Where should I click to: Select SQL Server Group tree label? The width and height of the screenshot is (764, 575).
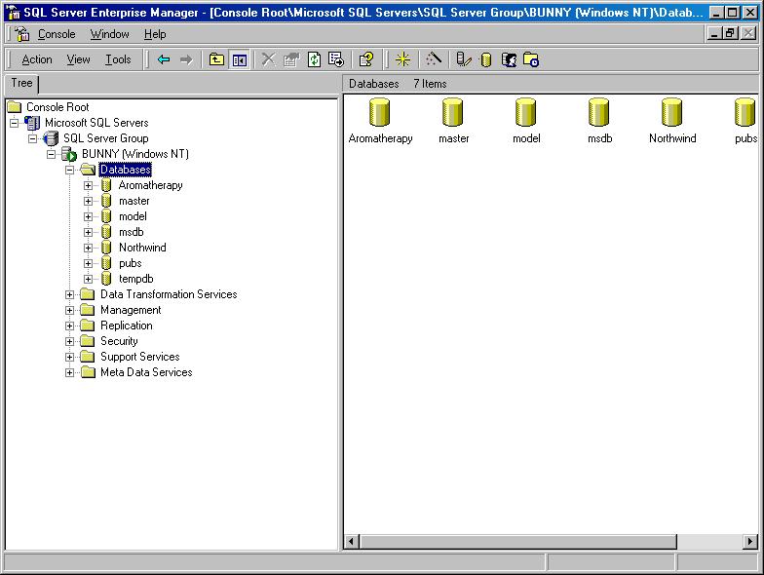tap(105, 138)
